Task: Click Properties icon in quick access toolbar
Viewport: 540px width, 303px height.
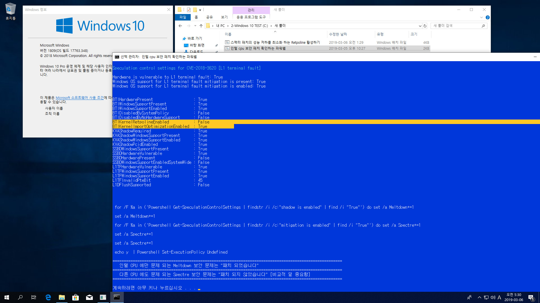Action: point(189,10)
